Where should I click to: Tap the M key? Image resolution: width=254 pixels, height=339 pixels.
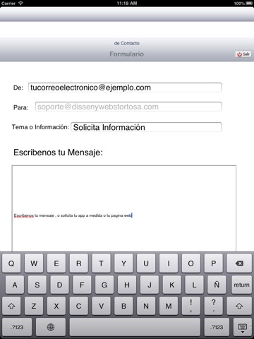169,306
